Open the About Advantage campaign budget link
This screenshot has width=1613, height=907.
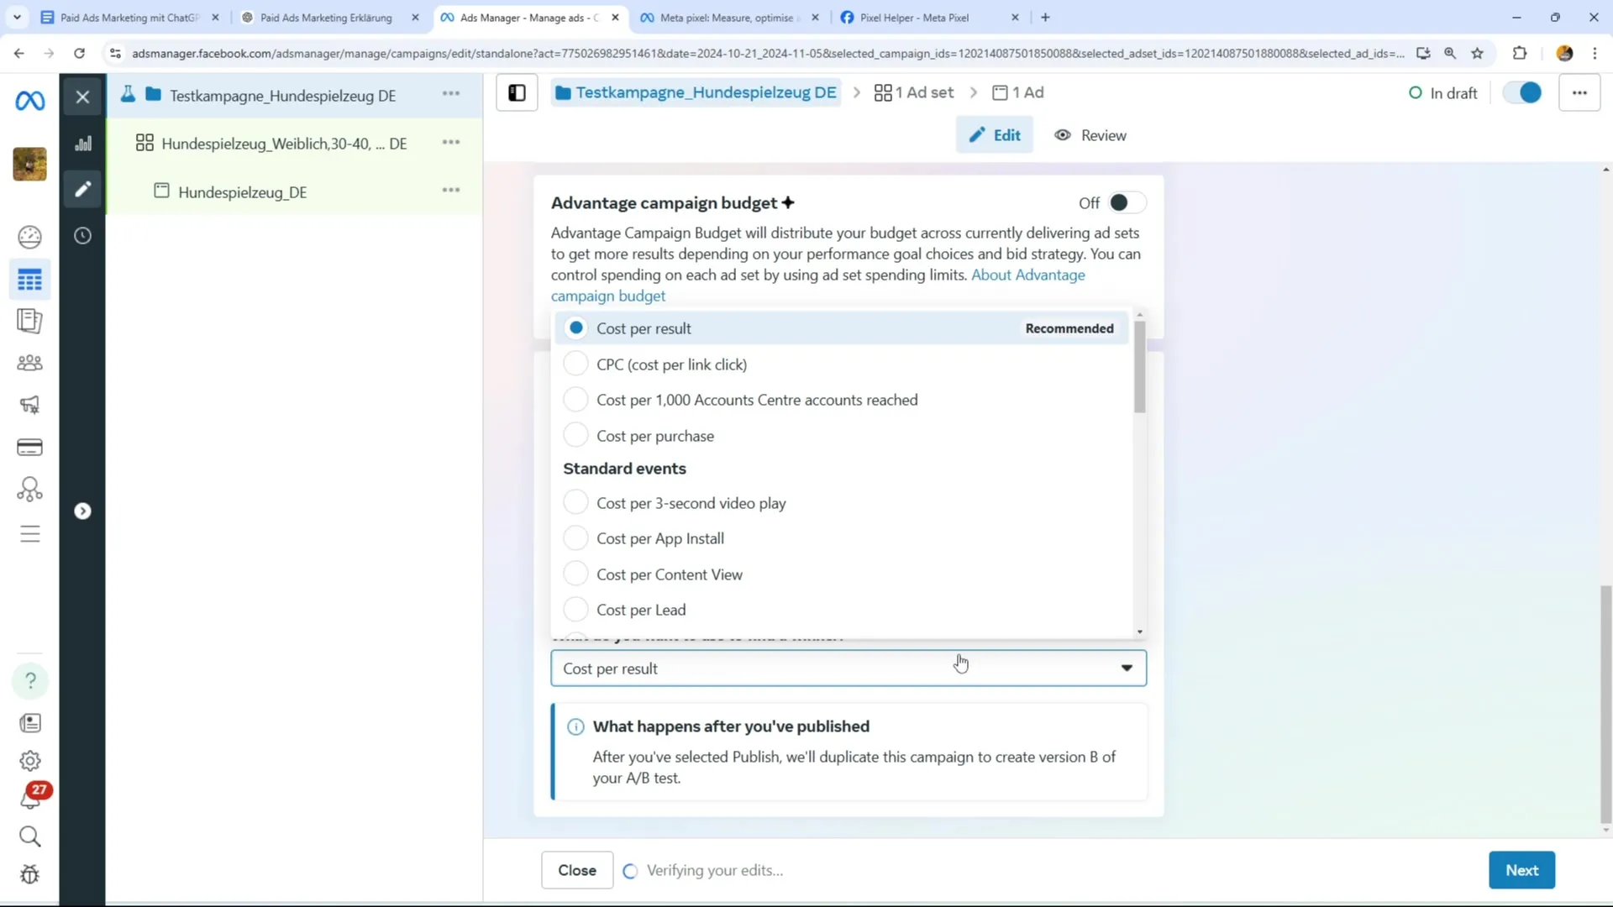(x=818, y=286)
